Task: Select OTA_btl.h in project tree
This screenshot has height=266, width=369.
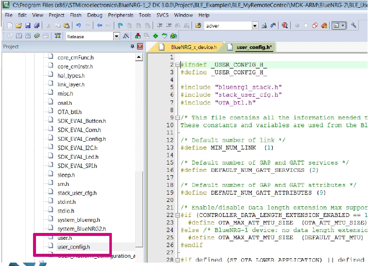Action: tap(70, 112)
